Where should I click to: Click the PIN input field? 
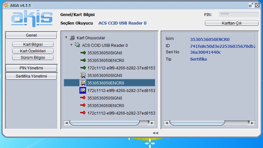[239, 14]
